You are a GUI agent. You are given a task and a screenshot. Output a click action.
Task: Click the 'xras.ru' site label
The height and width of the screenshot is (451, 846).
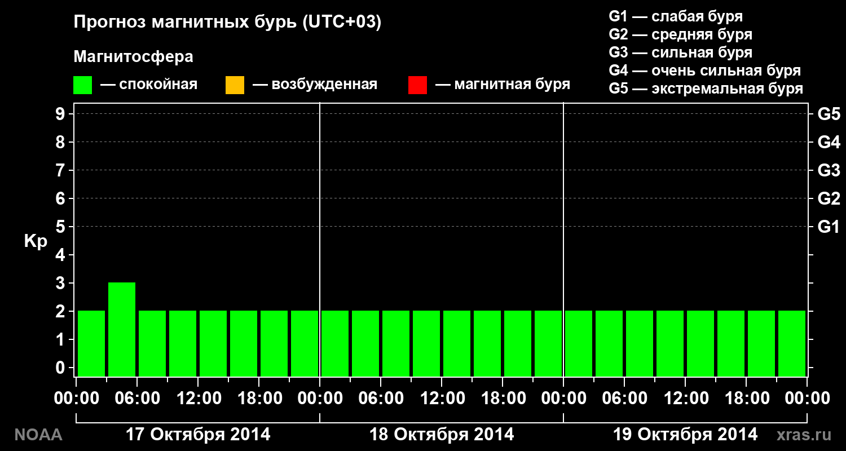(804, 435)
